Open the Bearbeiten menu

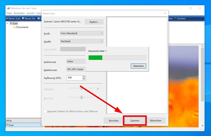(19, 13)
